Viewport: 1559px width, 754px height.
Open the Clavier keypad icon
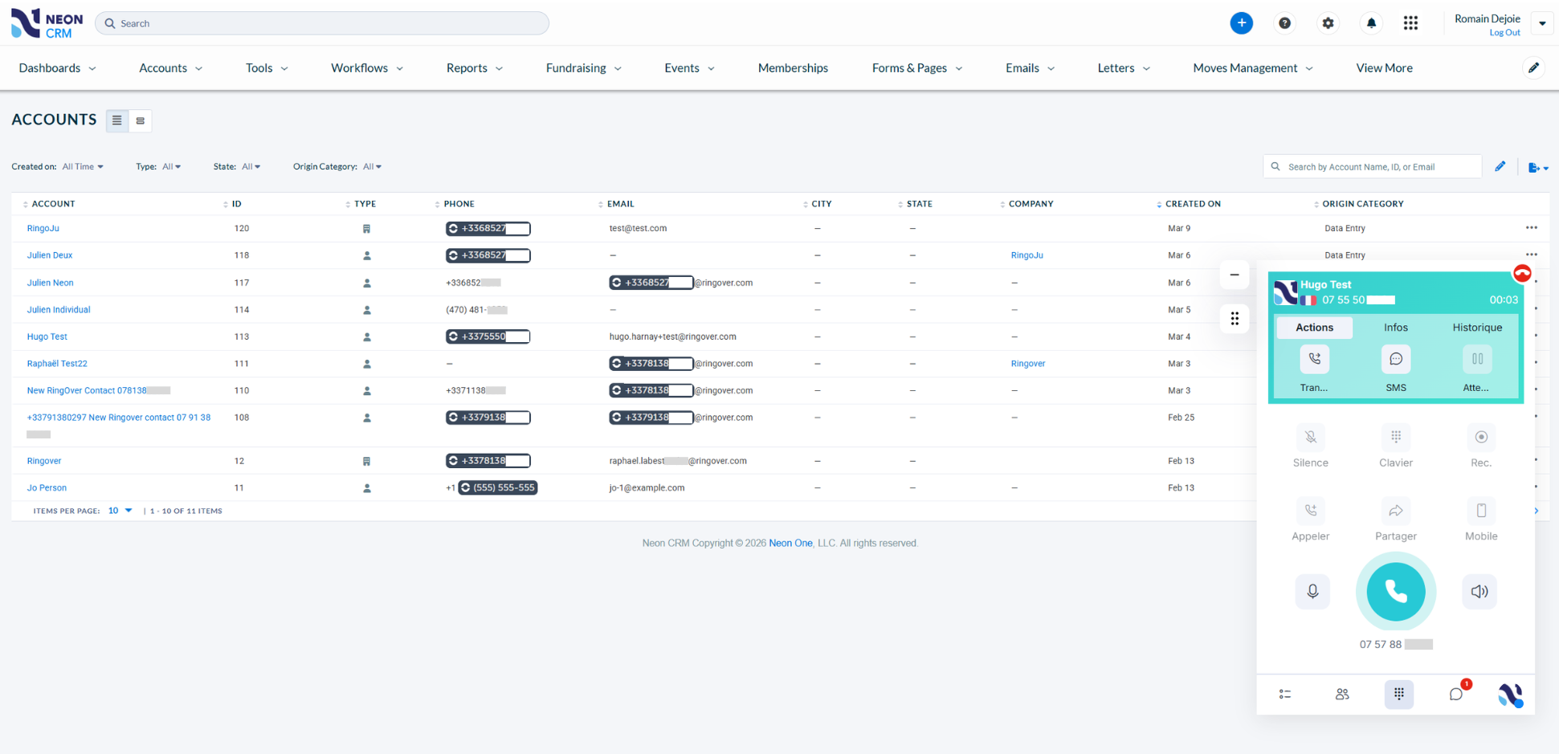[1395, 438]
